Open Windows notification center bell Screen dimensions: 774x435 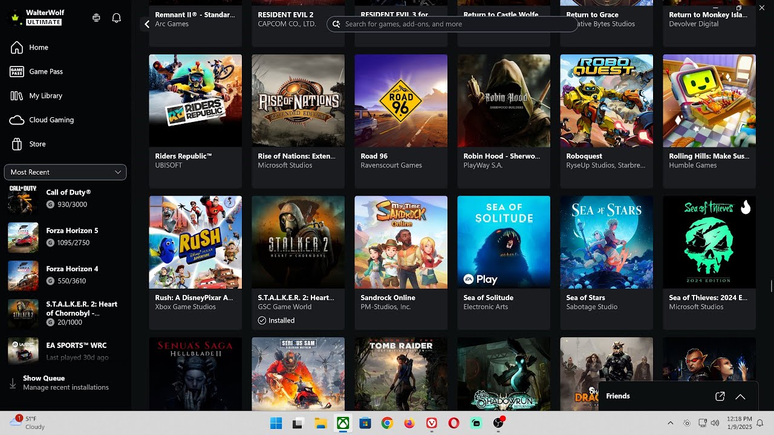tap(760, 423)
